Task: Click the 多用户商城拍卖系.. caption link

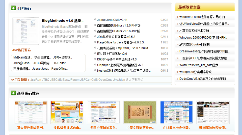Action: 103,128
